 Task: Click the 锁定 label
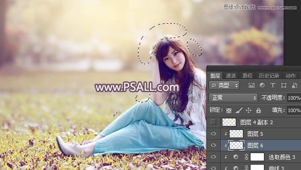[x=216, y=110]
